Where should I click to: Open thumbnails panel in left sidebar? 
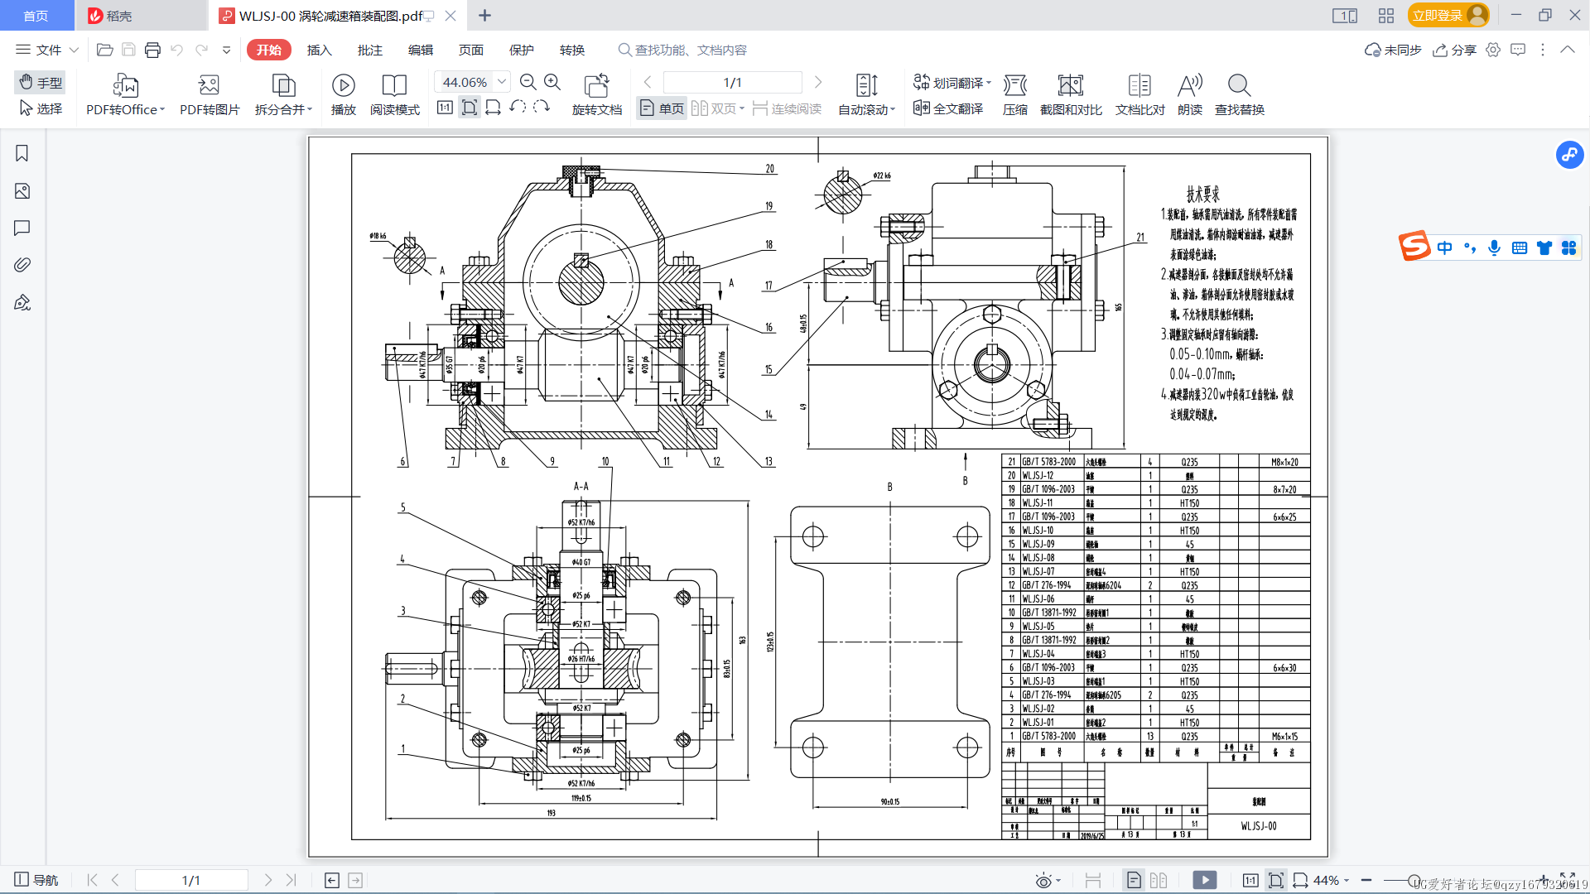[22, 191]
